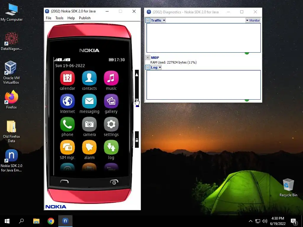The image size is (303, 227).
Task: Open the internet browser icon
Action: click(x=67, y=101)
